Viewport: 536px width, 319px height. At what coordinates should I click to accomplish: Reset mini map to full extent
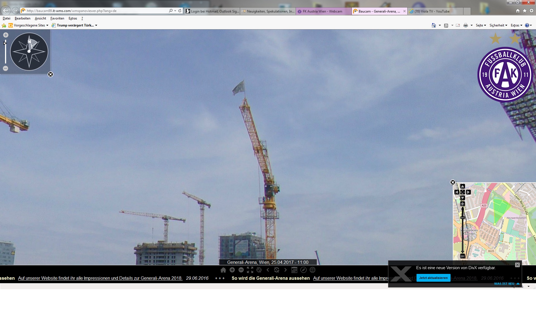click(463, 192)
